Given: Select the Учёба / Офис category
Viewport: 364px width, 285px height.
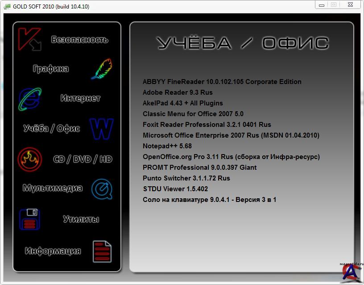Looking at the screenshot, I should click(52, 128).
